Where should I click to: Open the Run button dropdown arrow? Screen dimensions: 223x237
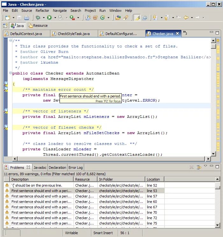coord(55,18)
